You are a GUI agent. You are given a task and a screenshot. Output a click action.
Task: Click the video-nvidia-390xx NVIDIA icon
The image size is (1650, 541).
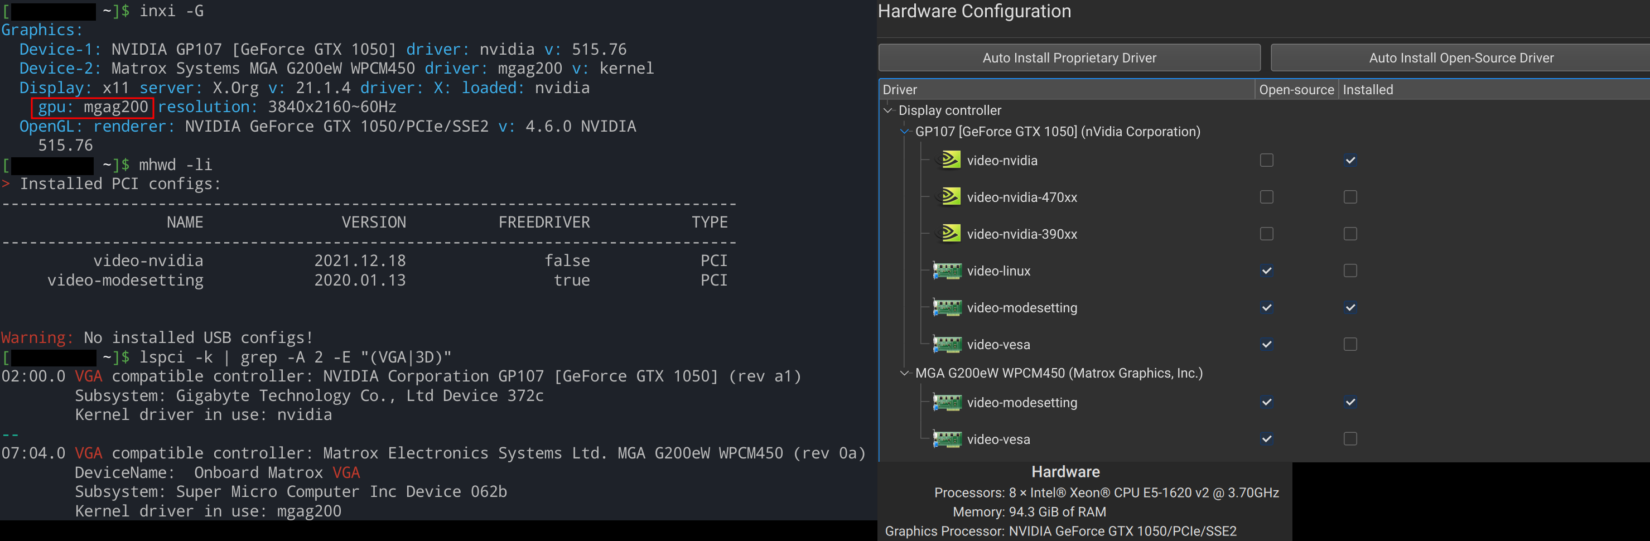click(x=950, y=234)
